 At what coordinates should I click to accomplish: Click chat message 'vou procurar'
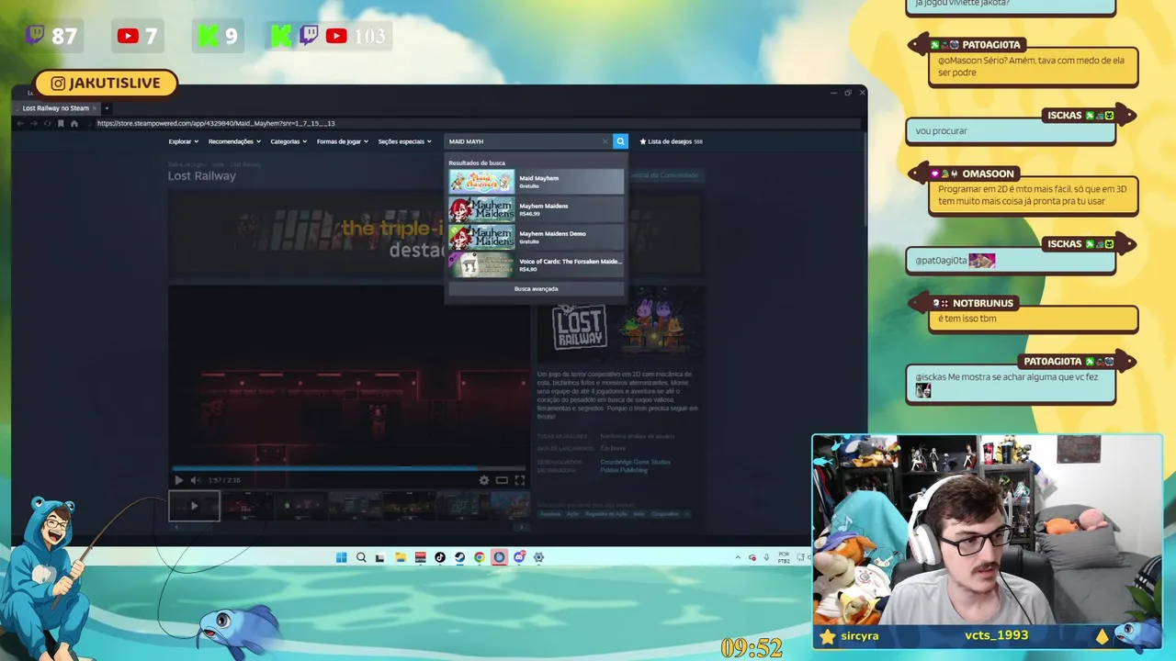point(1010,131)
